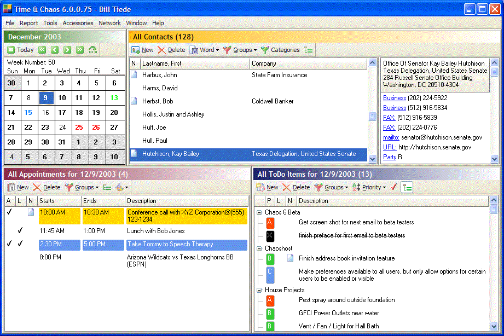504x336 pixels.
Task: Sort contacts by the Company column header
Action: click(x=308, y=63)
